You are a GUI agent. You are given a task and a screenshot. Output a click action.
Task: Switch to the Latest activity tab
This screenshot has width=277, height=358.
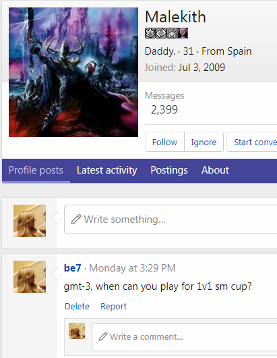tap(107, 170)
